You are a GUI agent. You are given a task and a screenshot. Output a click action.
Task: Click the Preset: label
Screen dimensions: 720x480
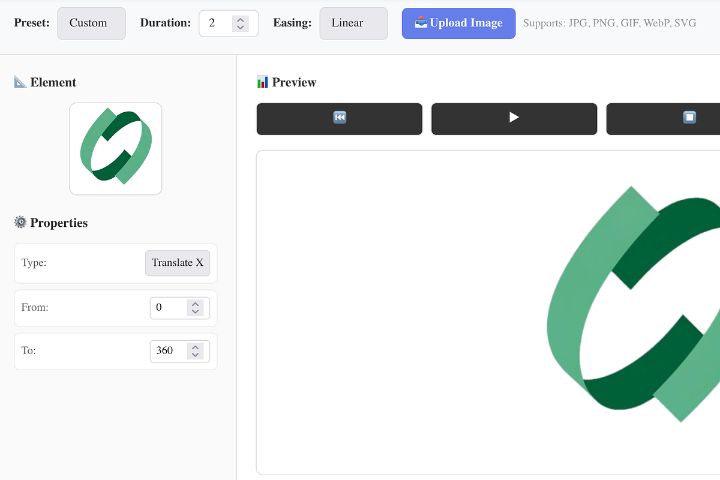(x=31, y=23)
